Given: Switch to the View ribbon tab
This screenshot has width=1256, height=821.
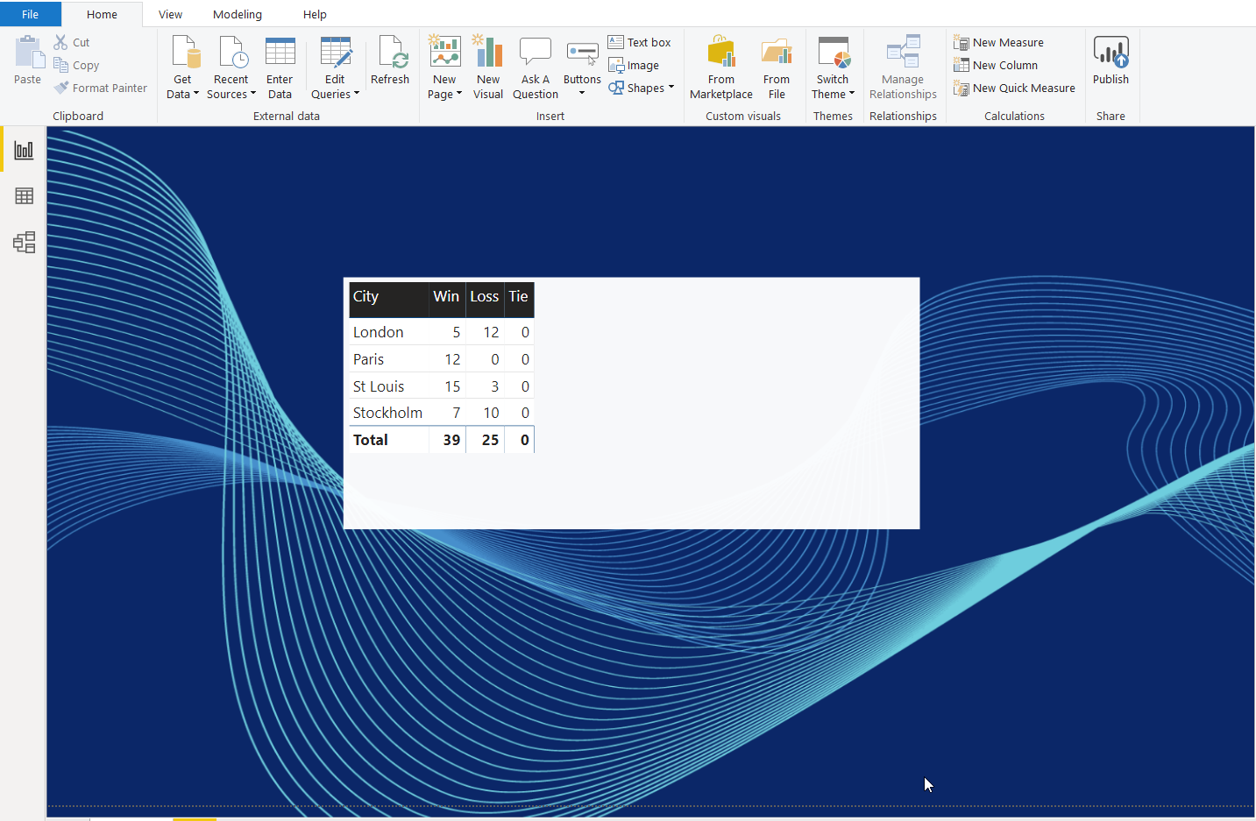Looking at the screenshot, I should point(170,14).
